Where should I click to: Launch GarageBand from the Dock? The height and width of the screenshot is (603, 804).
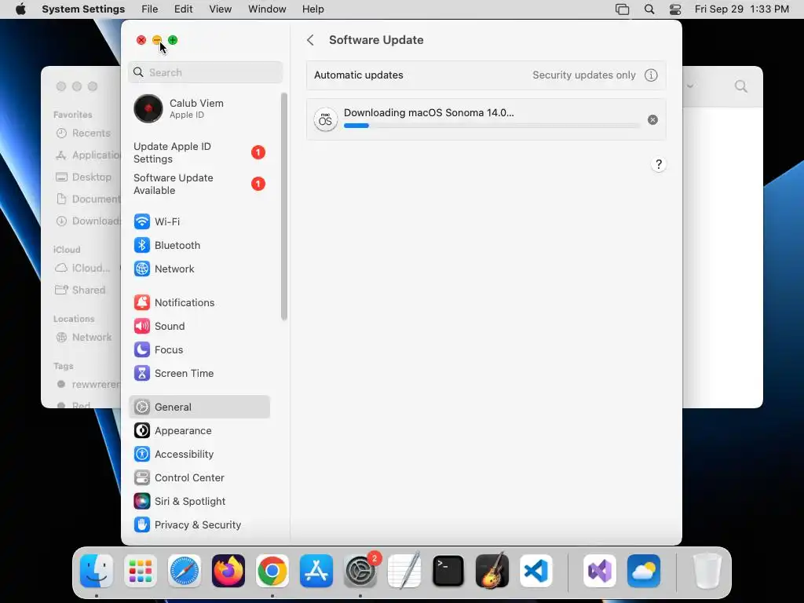[x=492, y=571]
